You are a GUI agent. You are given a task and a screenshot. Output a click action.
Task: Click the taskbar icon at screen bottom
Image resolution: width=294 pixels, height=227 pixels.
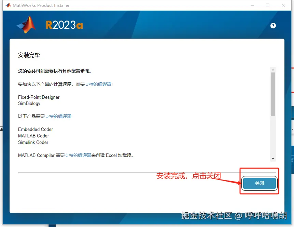[52, 225]
